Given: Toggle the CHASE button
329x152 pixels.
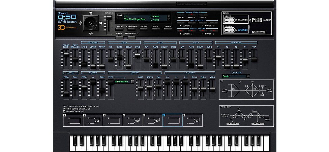Looking at the screenshot, I should [119, 37].
